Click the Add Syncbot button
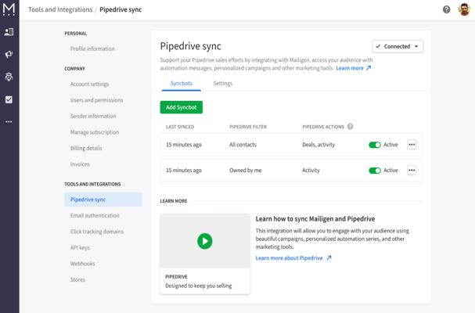Screen dimensions: 475x313 [x=181, y=107]
